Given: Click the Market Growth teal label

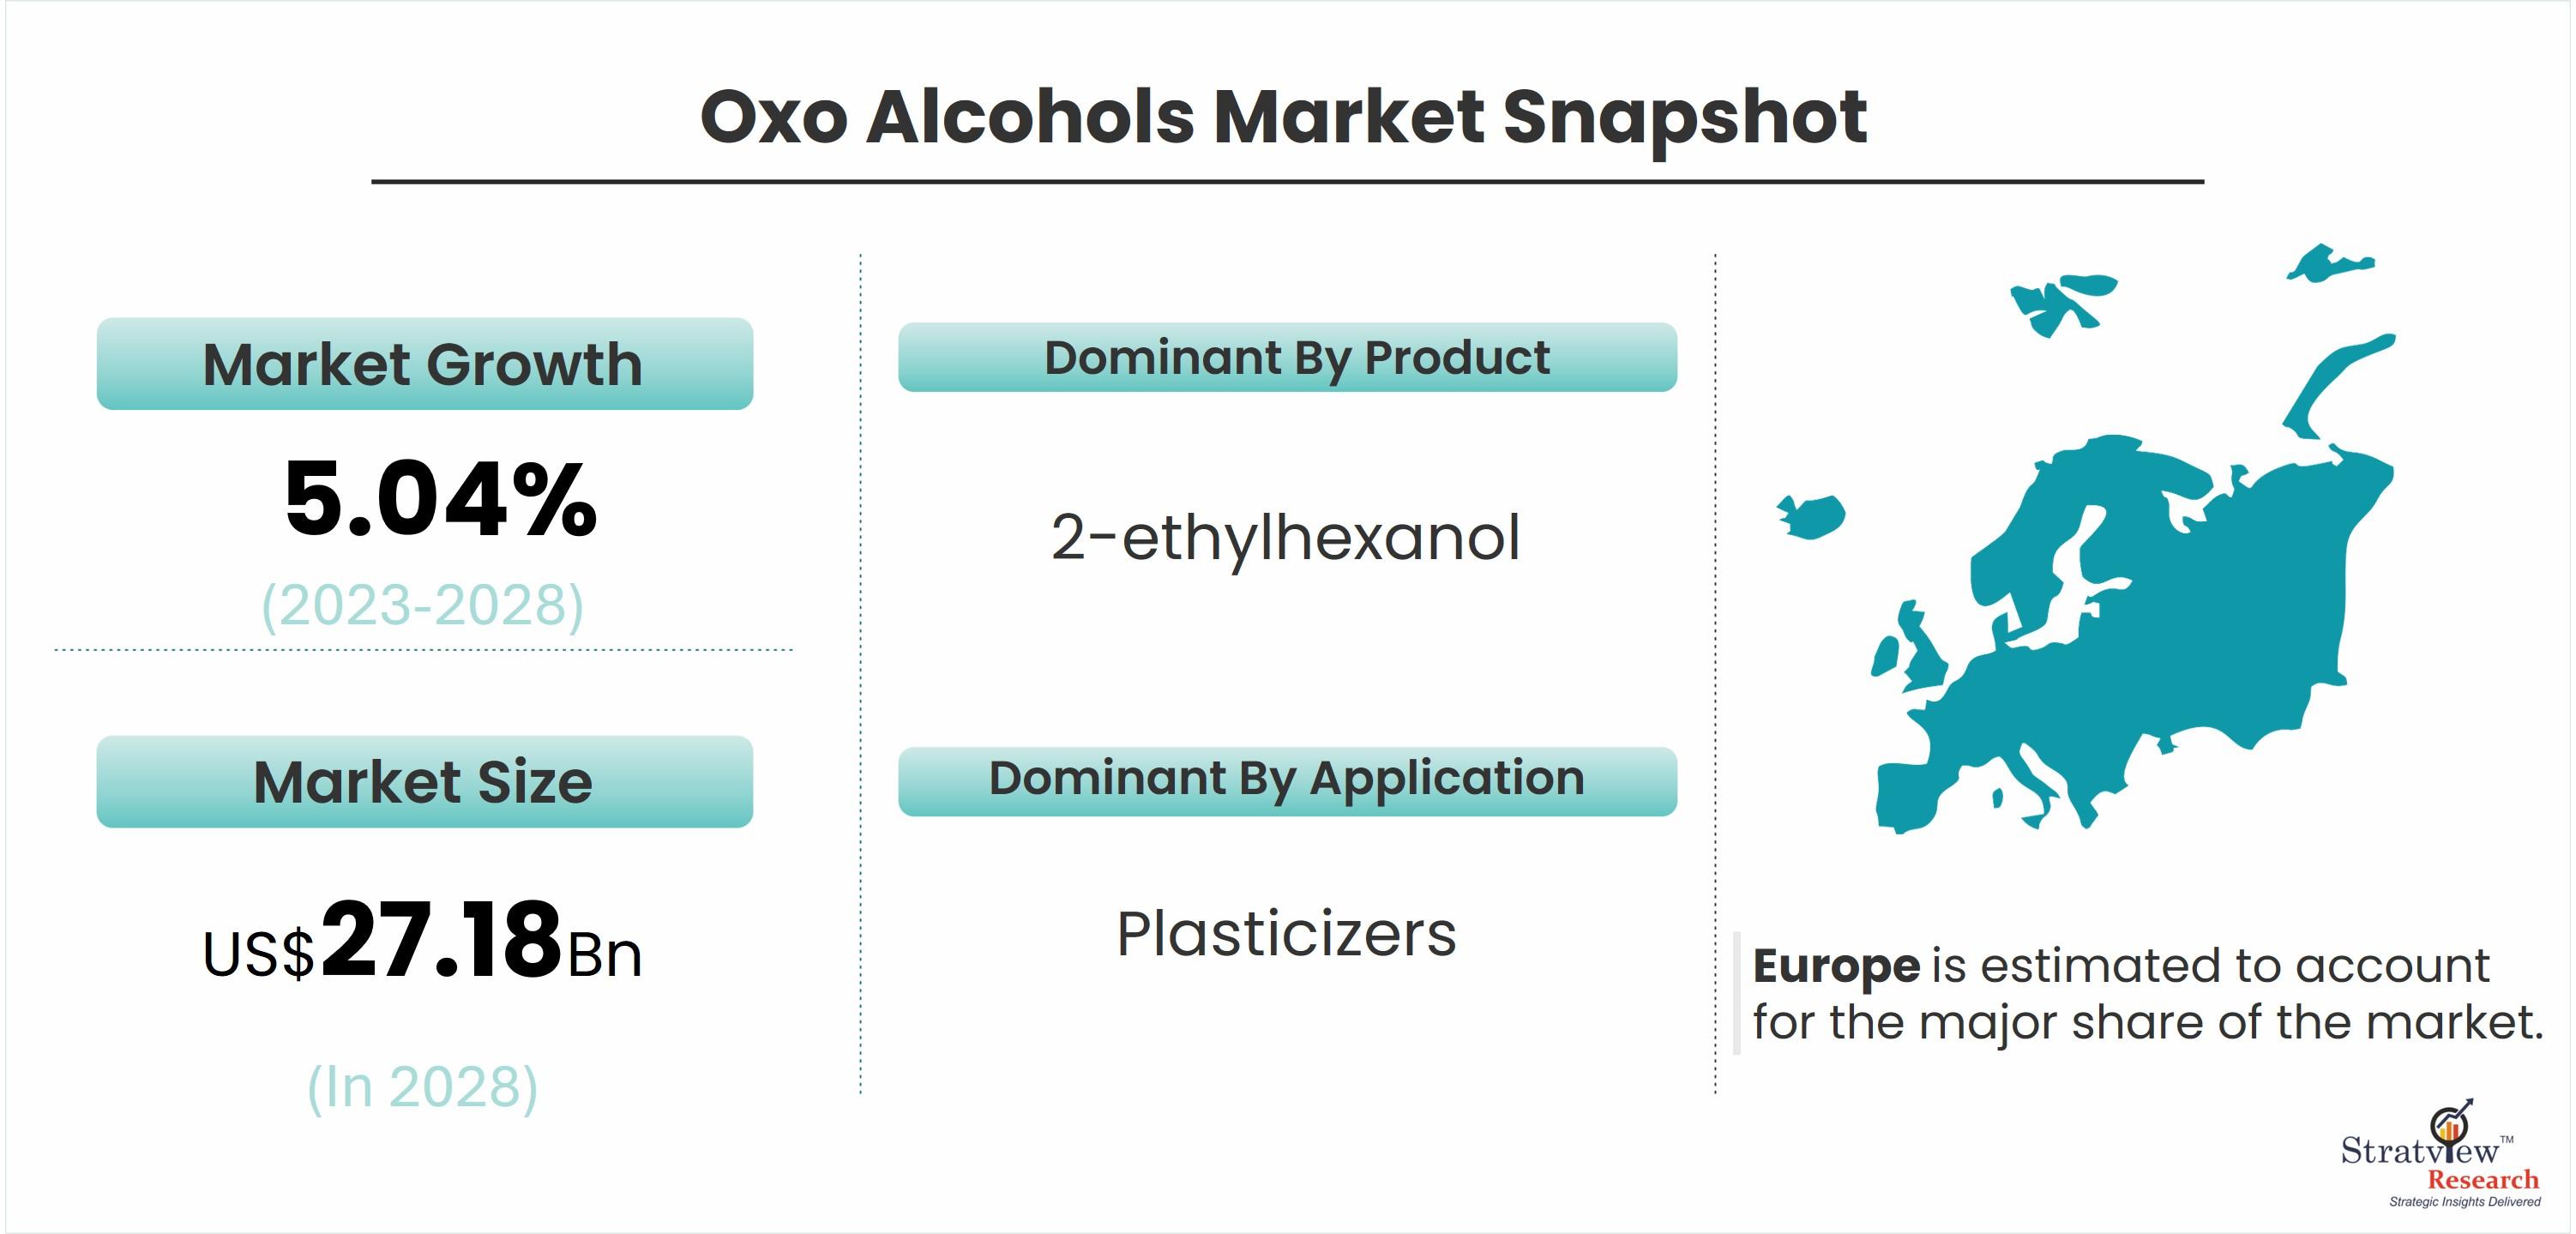Looking at the screenshot, I should tap(424, 364).
